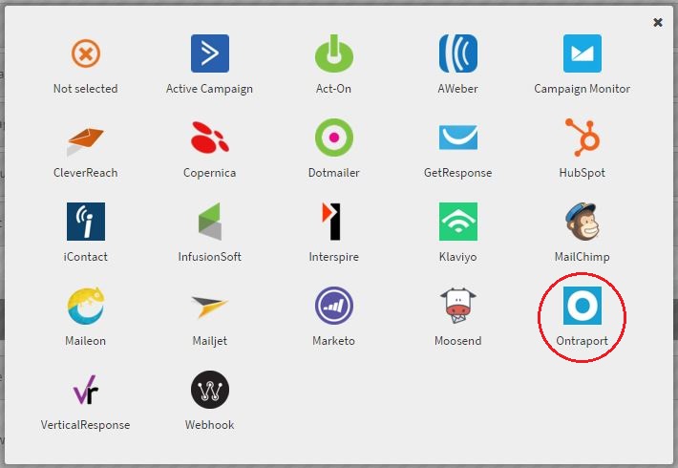Pick the HubSpot sprocket icon
The image size is (678, 468).
(582, 138)
